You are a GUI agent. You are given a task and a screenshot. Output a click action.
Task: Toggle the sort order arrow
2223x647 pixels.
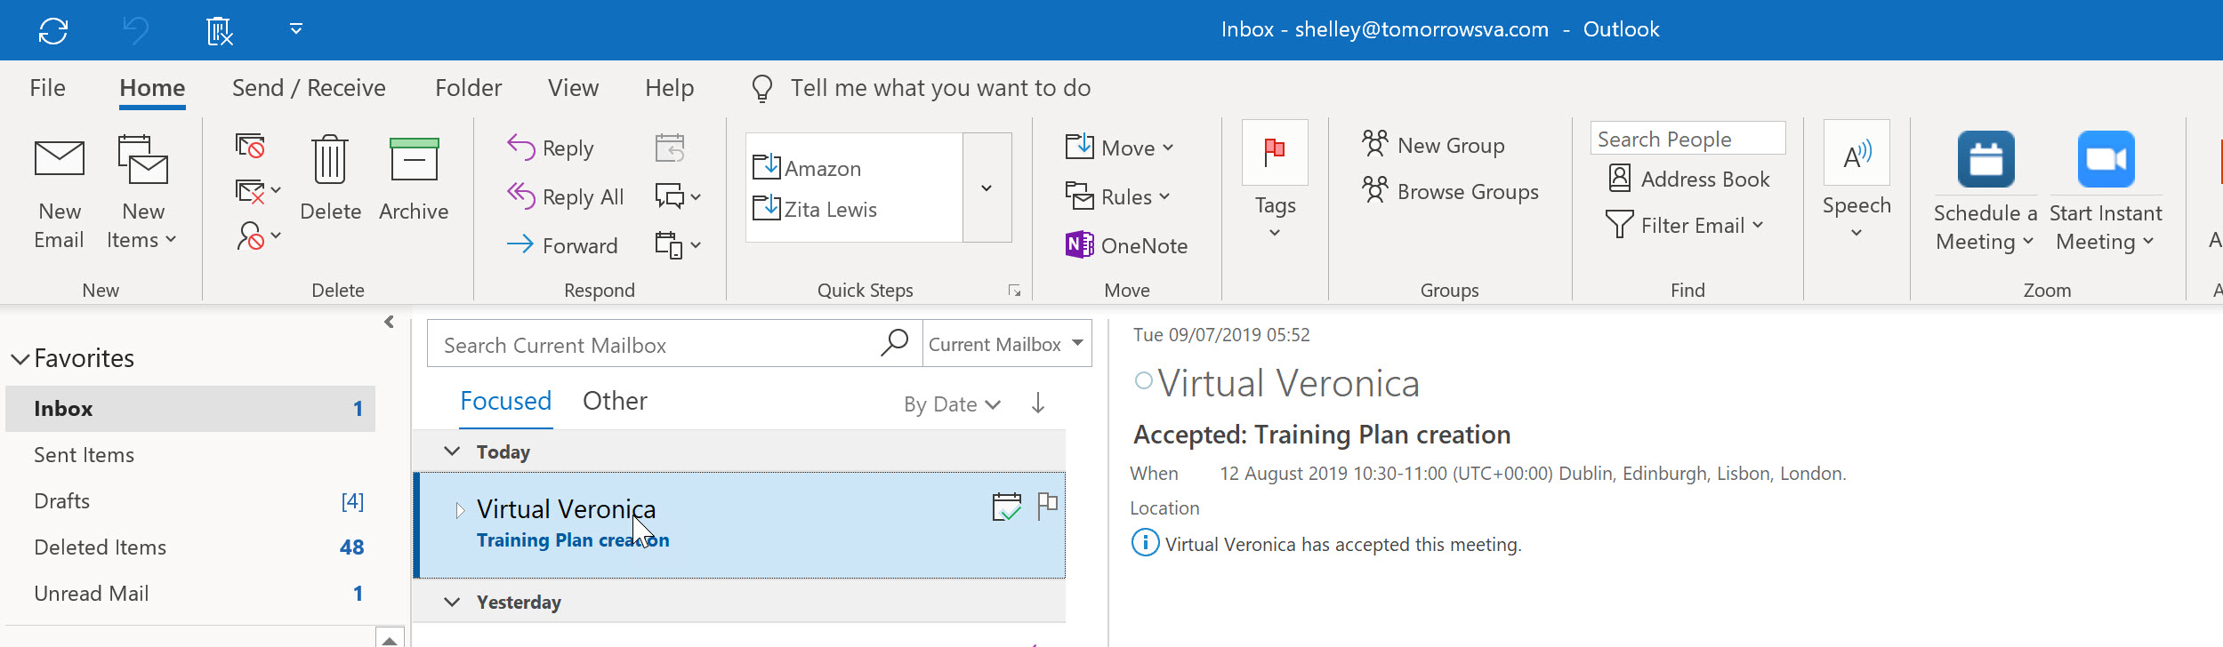tap(1038, 403)
